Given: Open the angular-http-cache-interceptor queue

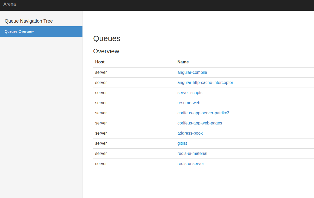Looking at the screenshot, I should click(205, 82).
